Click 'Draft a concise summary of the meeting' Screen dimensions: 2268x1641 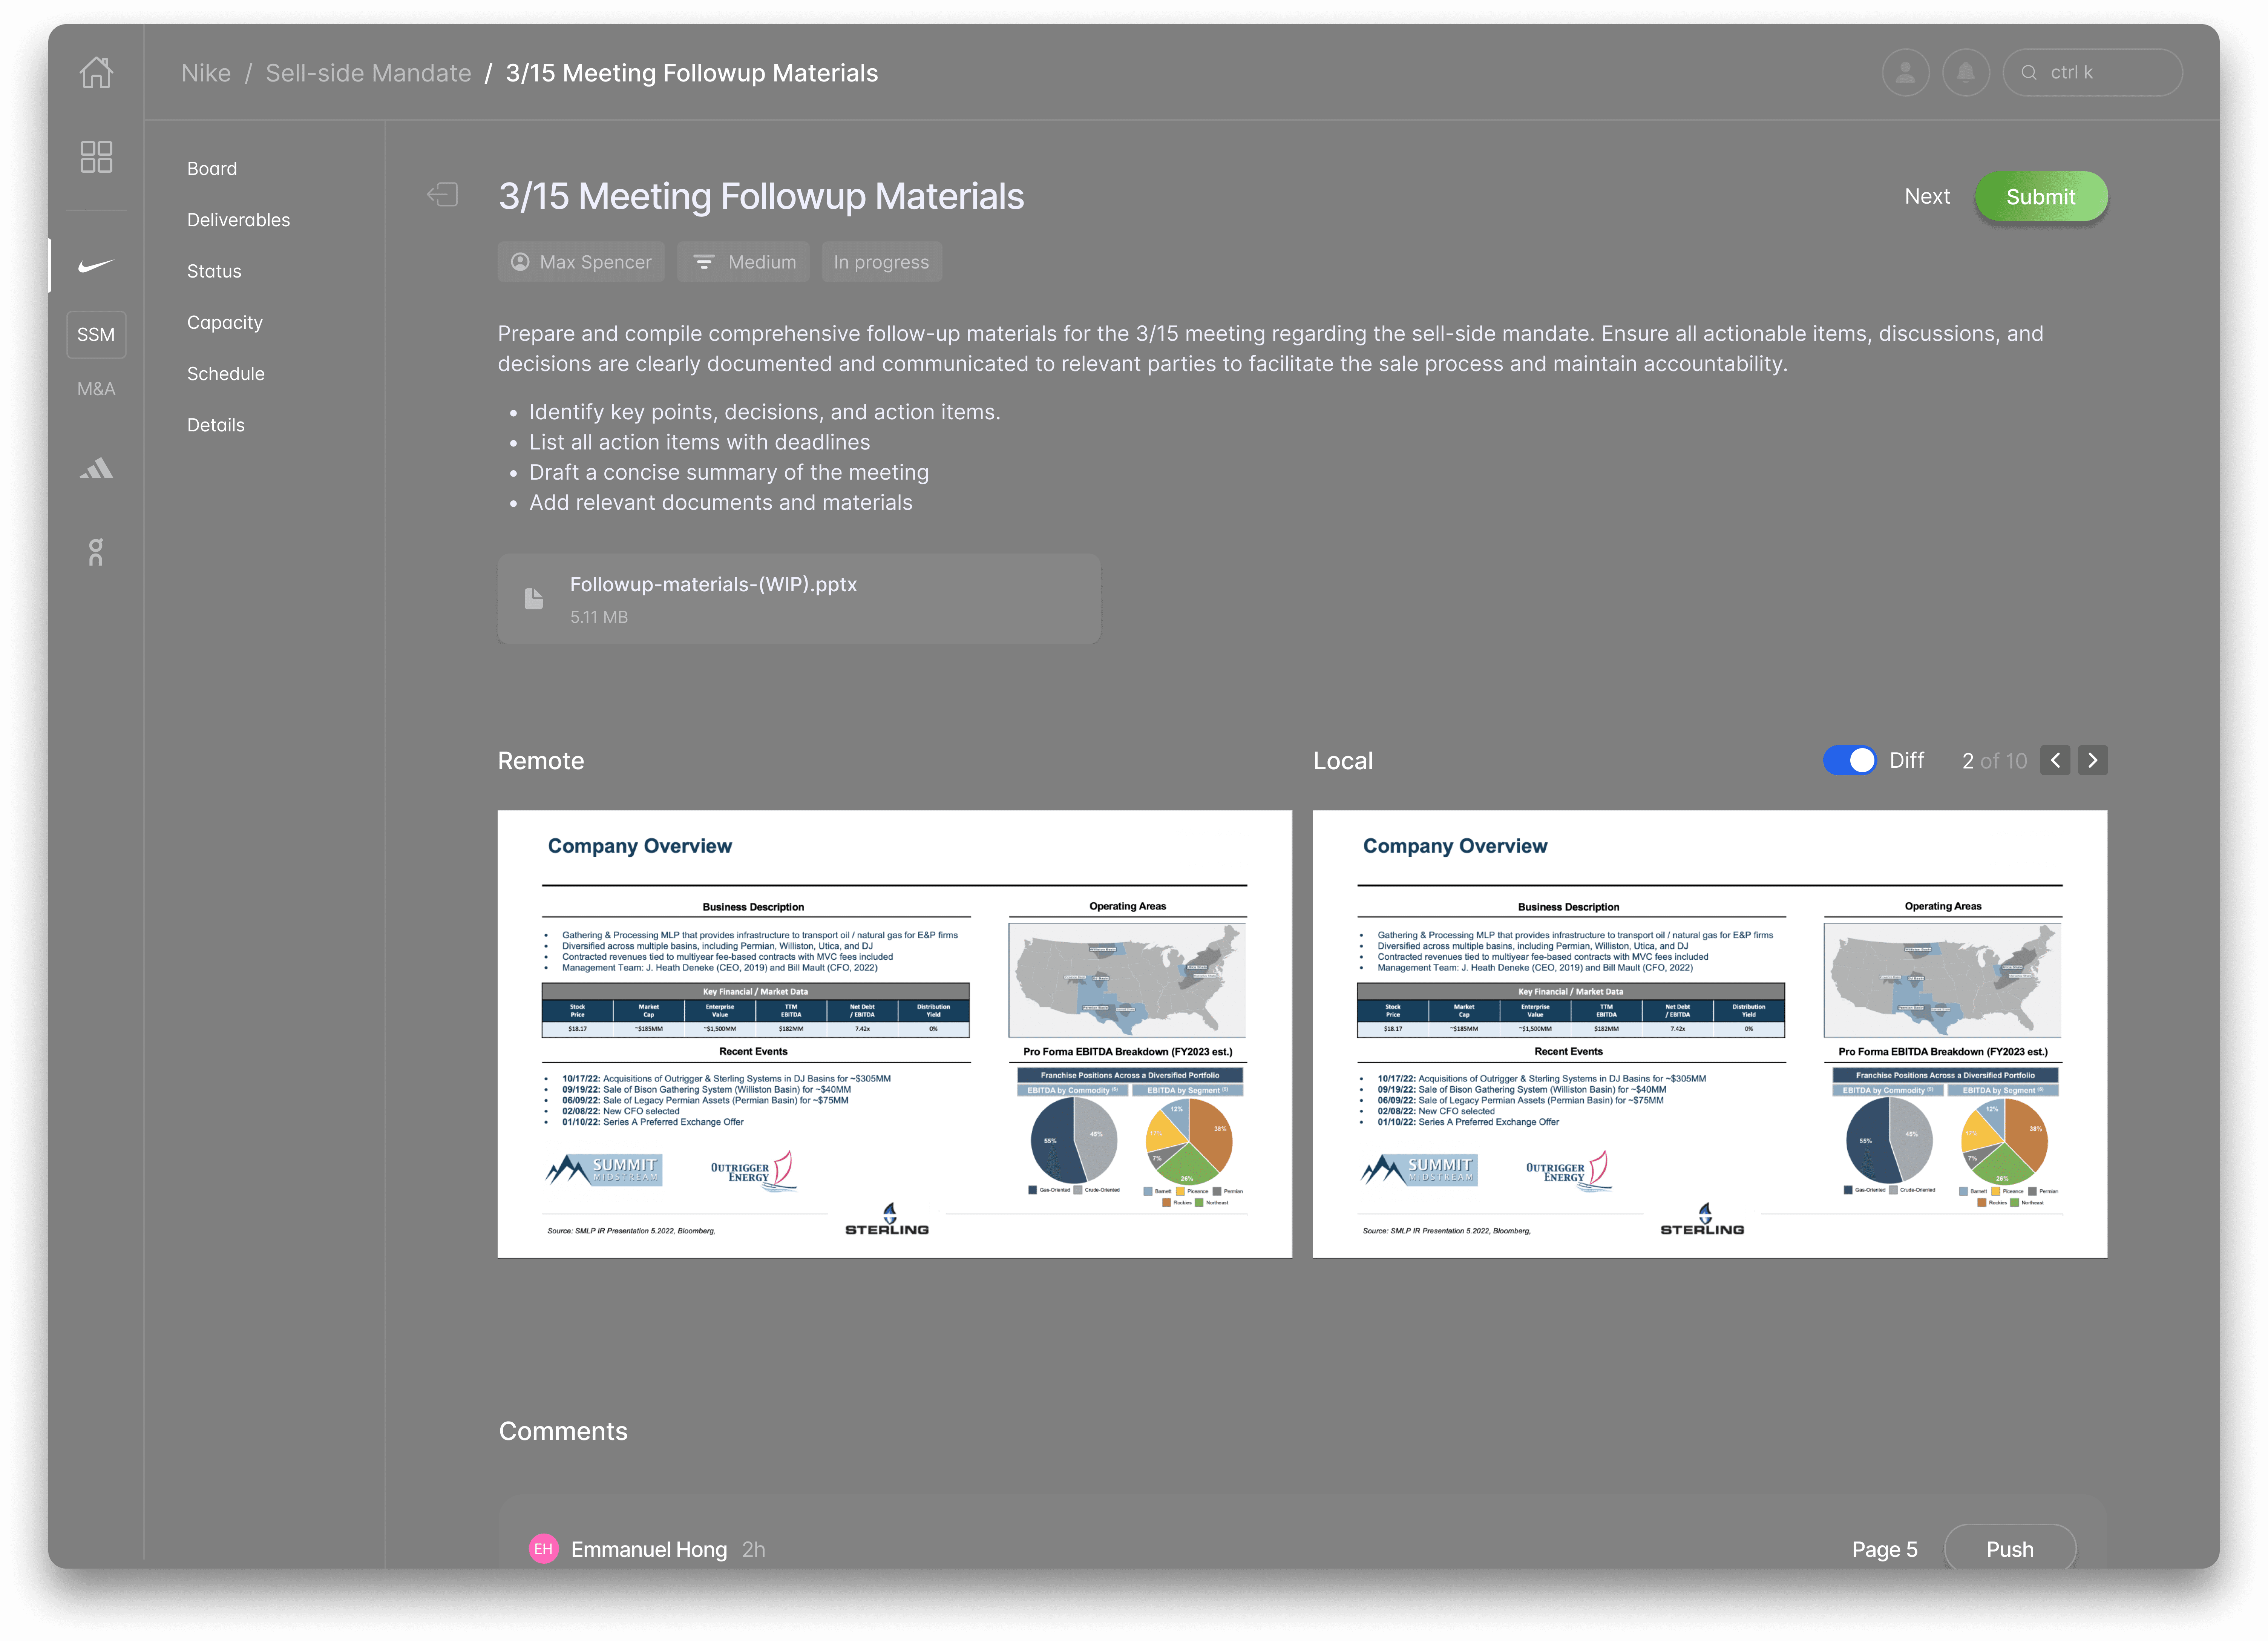[x=729, y=472]
